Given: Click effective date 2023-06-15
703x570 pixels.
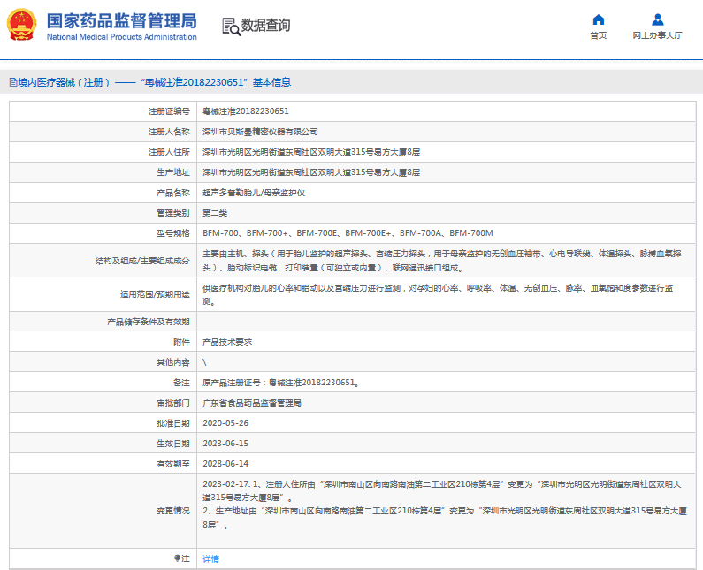Looking at the screenshot, I should click(225, 443).
